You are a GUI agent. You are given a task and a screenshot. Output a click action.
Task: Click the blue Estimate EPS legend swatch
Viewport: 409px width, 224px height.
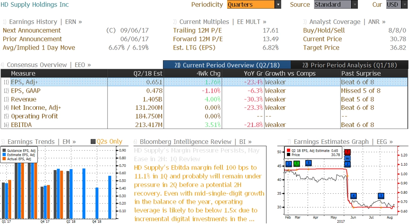4,155
